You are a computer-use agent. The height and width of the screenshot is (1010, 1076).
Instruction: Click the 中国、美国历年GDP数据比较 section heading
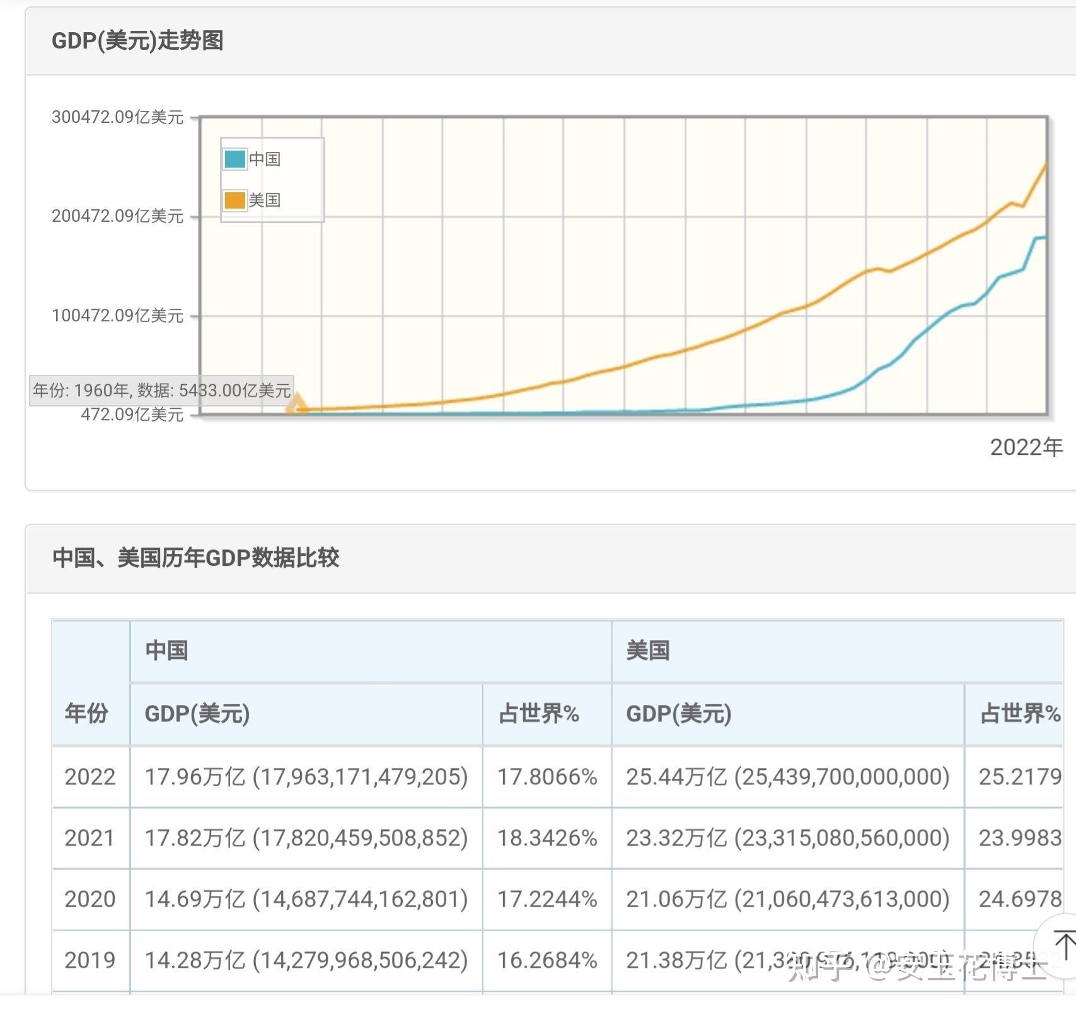(x=196, y=558)
